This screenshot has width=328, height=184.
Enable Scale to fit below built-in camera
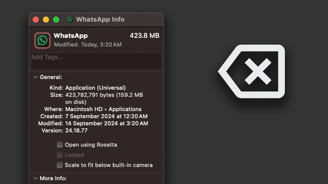[x=60, y=165]
